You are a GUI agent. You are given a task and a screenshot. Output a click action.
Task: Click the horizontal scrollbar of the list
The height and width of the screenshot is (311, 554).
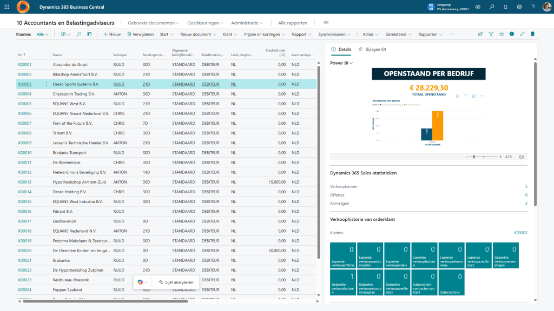105,301
